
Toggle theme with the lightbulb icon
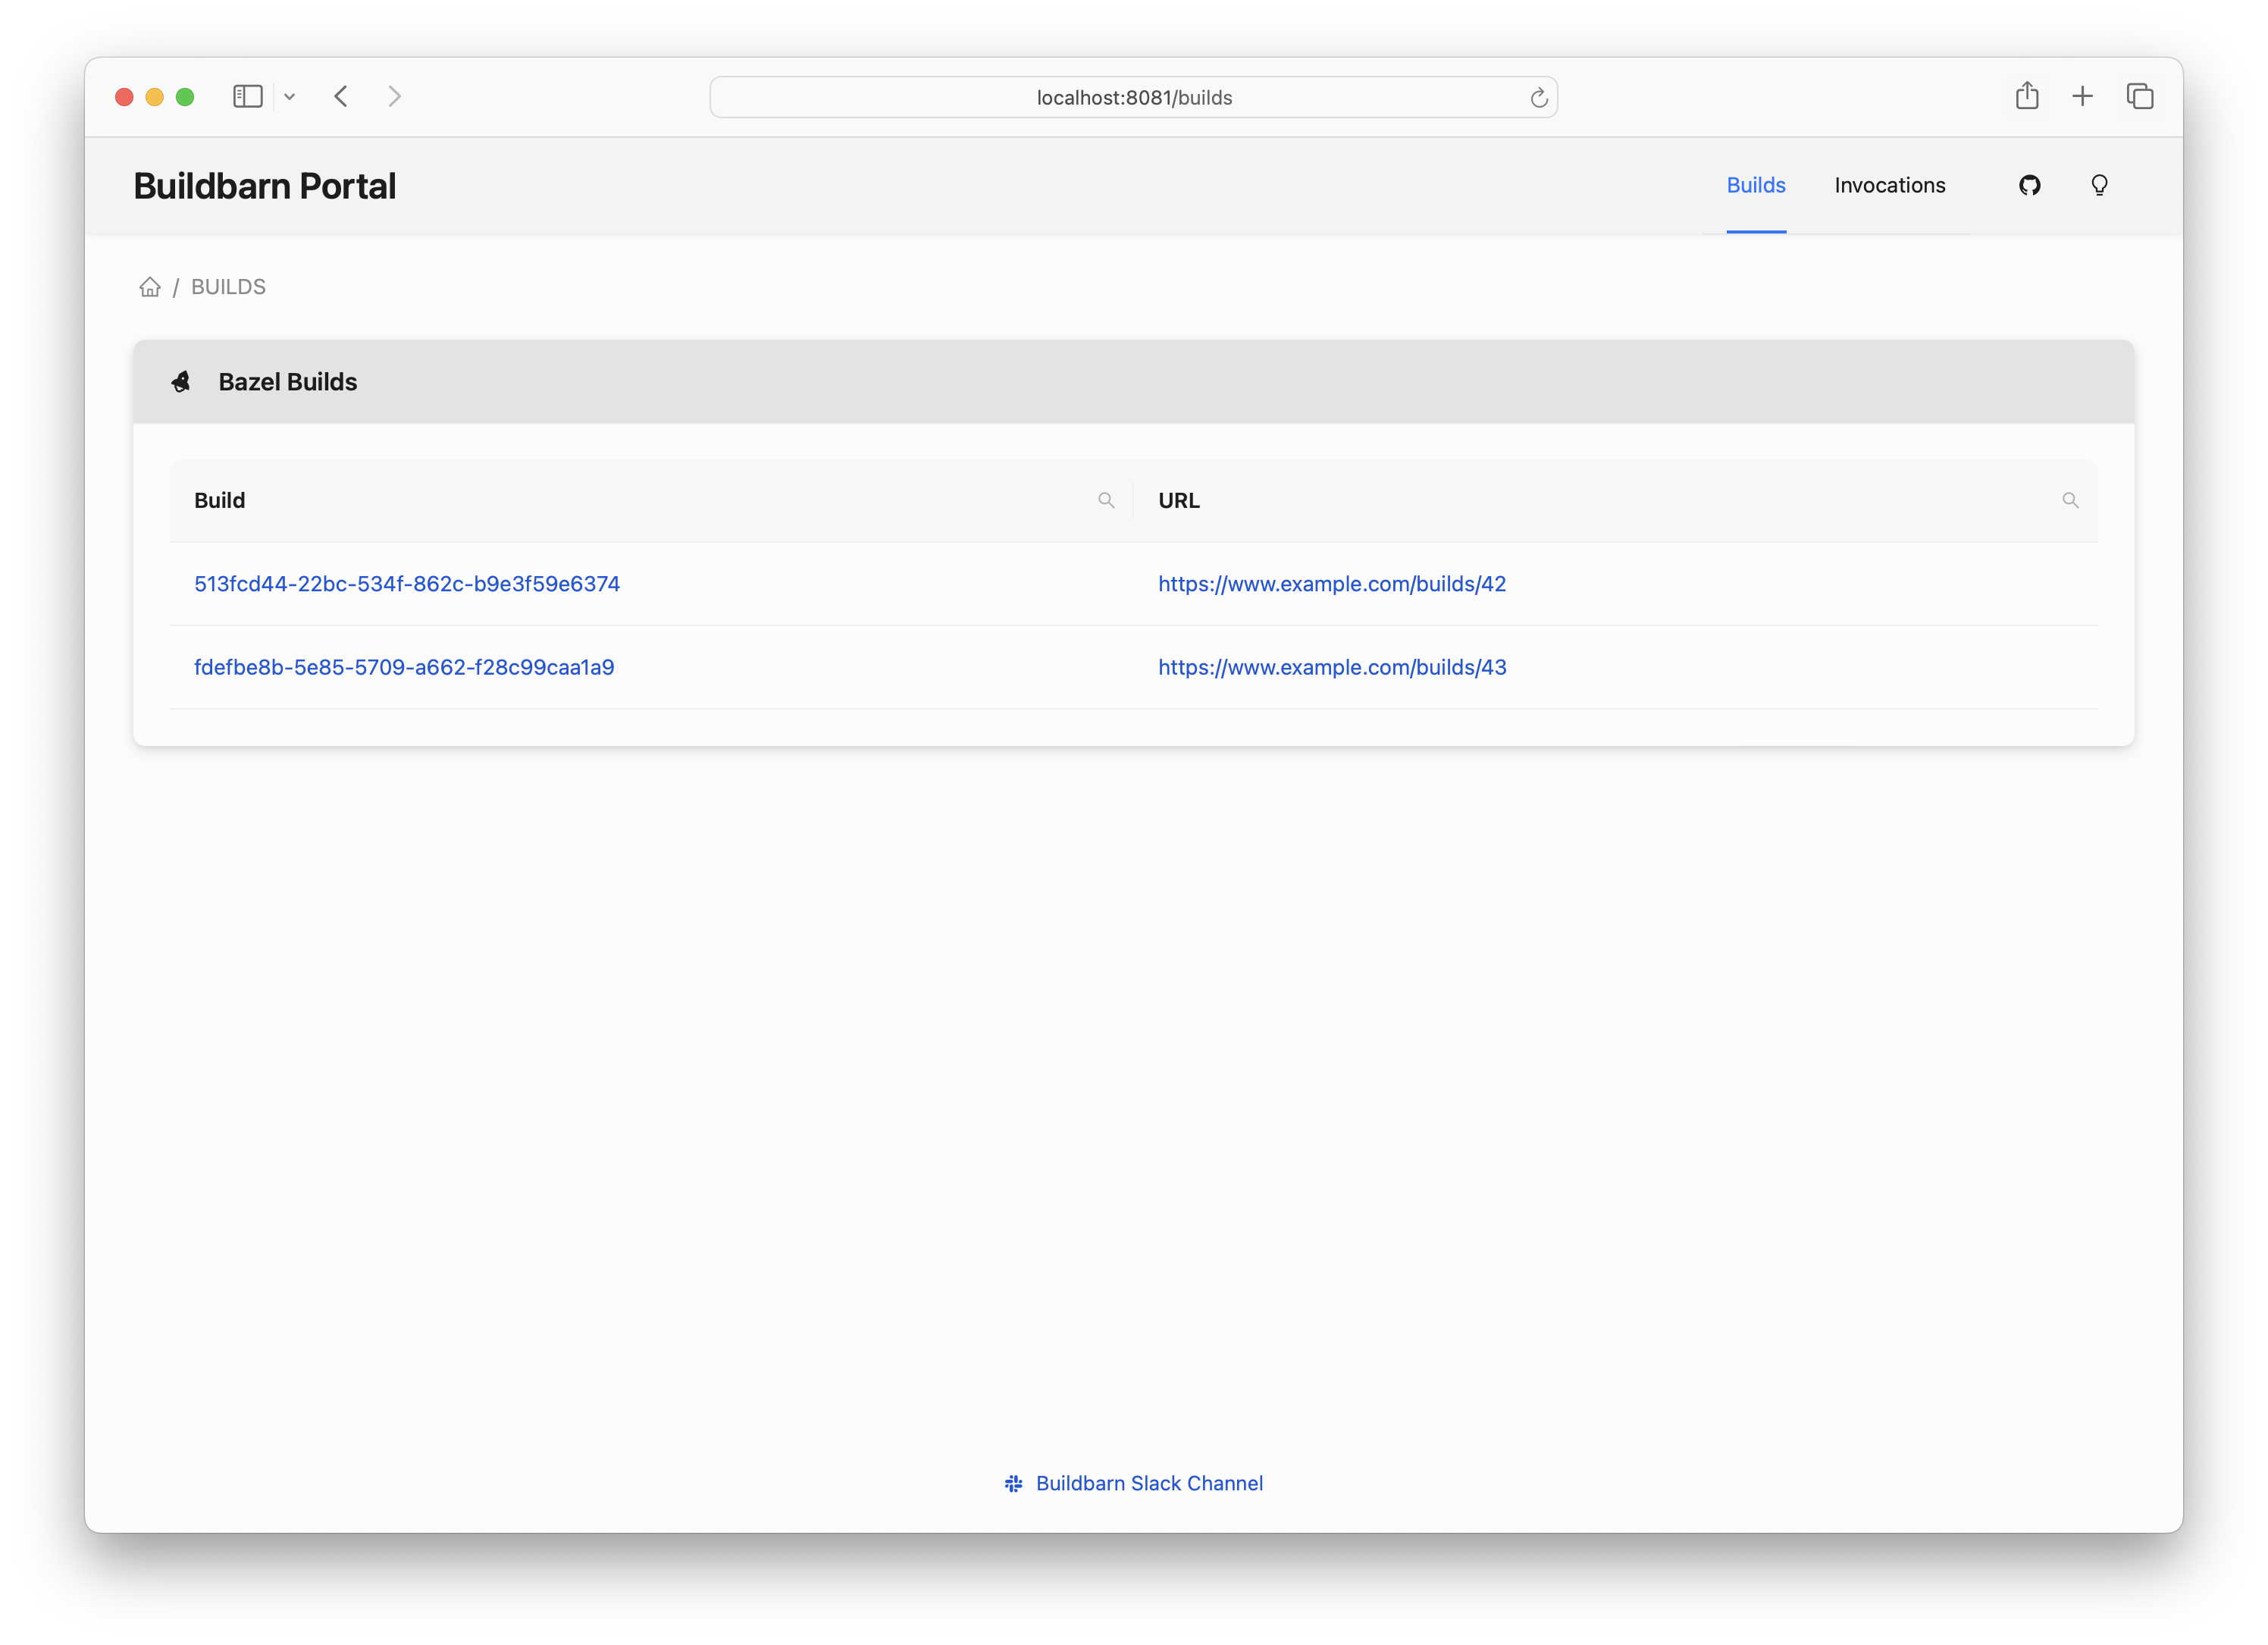pos(2099,185)
